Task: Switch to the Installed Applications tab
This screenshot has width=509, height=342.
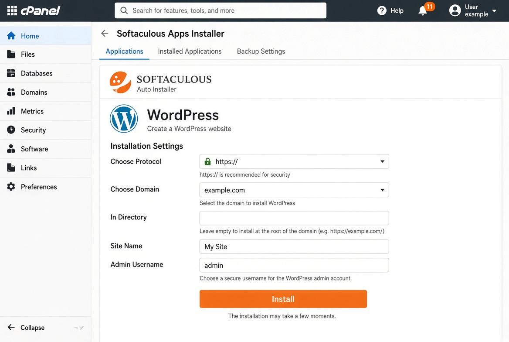Action: tap(190, 51)
